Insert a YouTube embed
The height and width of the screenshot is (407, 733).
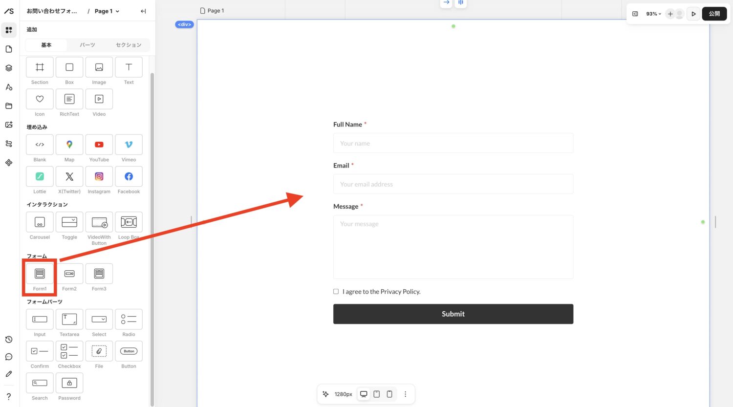coord(99,145)
